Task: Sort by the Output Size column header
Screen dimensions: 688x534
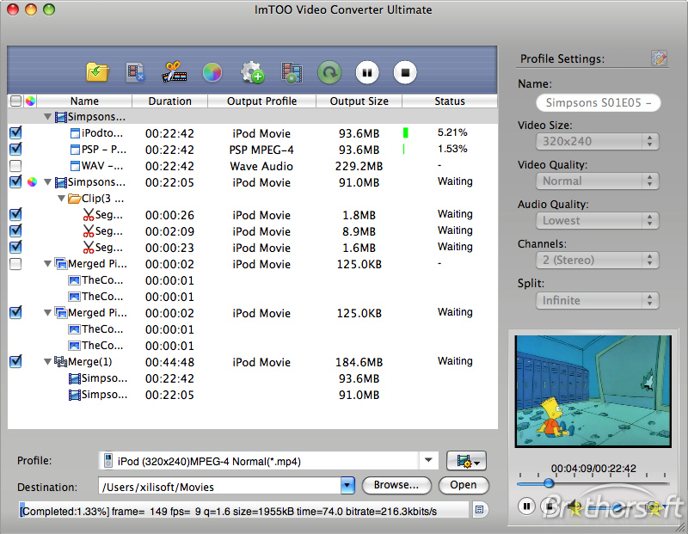Action: (x=359, y=101)
